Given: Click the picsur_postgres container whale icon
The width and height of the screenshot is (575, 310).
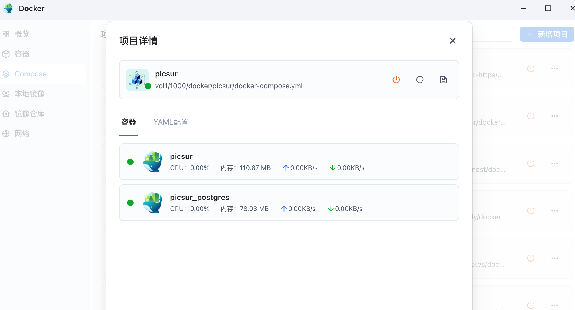Looking at the screenshot, I should click(x=153, y=203).
